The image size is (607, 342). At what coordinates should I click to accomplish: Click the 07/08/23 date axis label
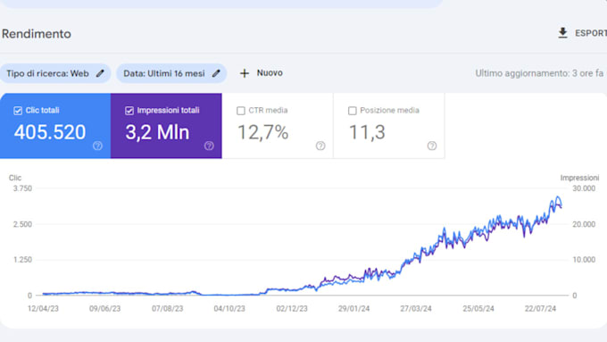167,309
